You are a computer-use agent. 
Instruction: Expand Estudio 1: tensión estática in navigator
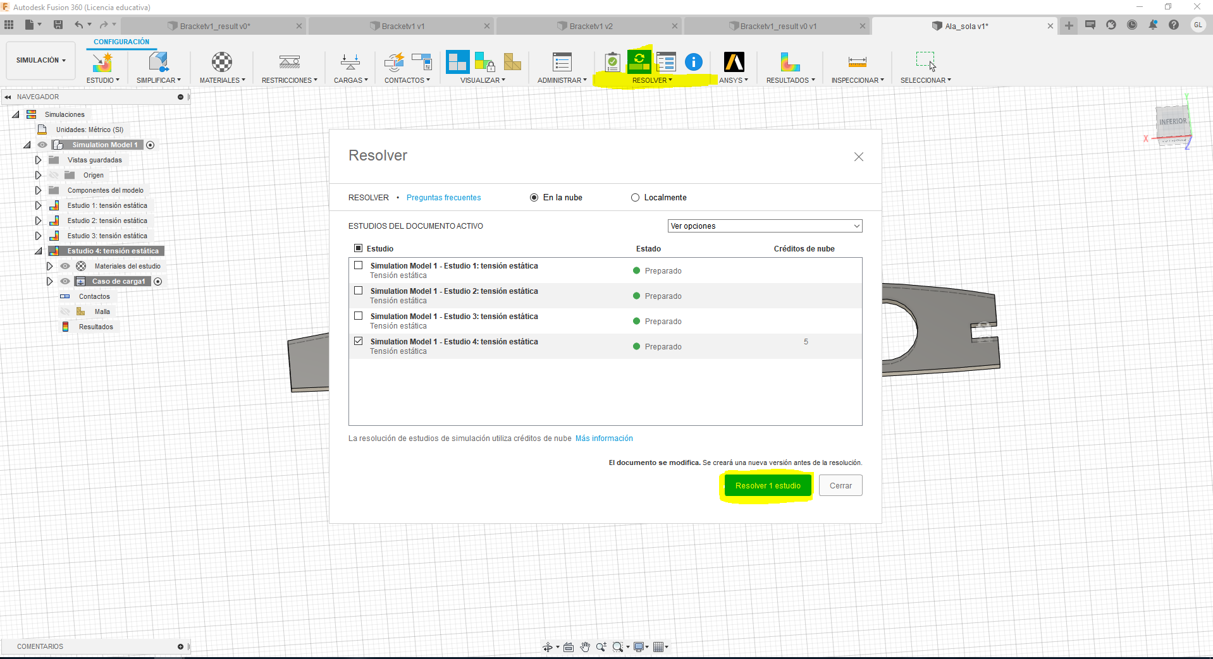38,205
